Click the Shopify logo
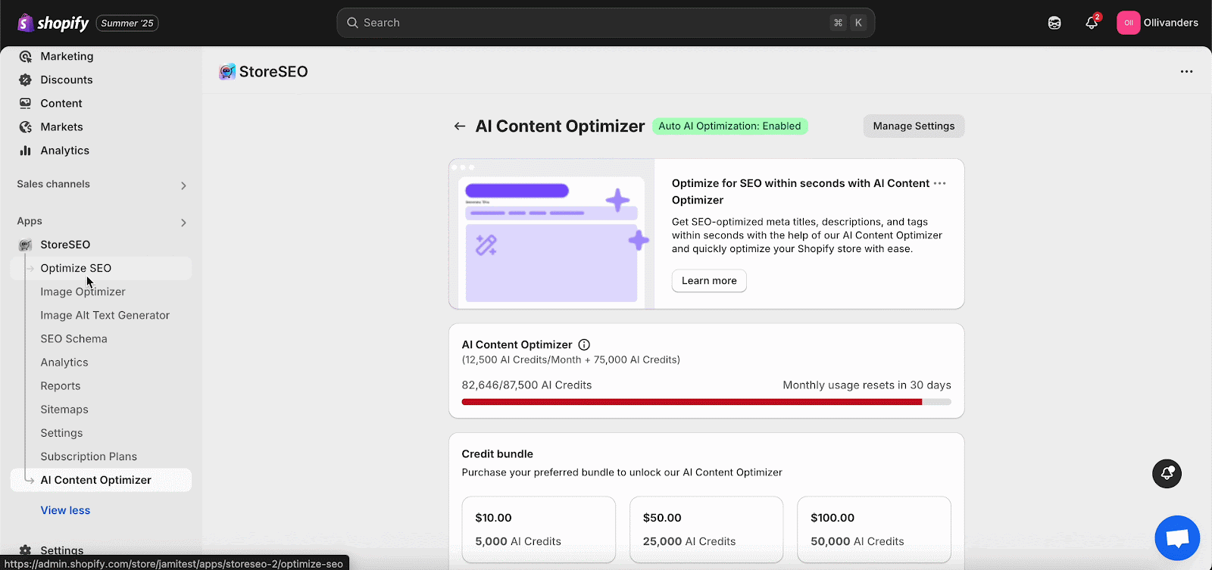This screenshot has width=1212, height=570. pos(53,23)
